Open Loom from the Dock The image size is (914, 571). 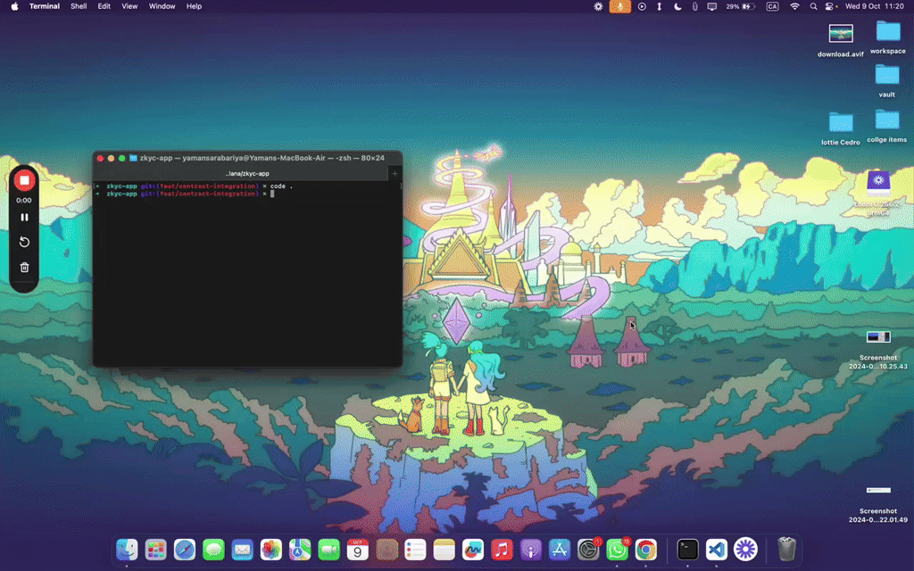click(745, 549)
